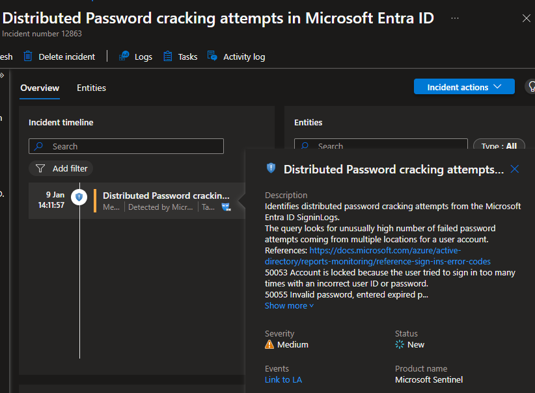The height and width of the screenshot is (393, 535).
Task: Click the Delete incident trash icon
Action: click(x=28, y=57)
